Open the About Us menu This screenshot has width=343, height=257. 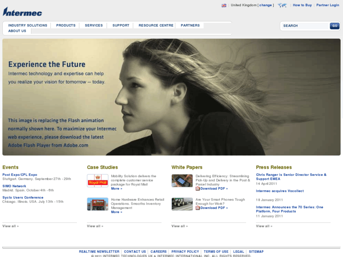coord(17,31)
